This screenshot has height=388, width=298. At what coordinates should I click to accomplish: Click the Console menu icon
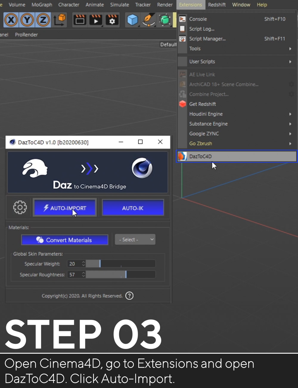tap(182, 19)
